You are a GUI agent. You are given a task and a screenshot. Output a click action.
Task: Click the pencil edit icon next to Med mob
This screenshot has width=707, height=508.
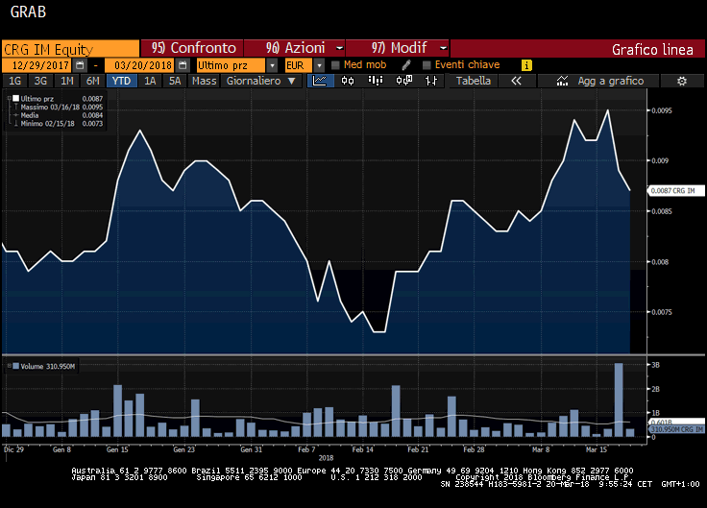coord(405,65)
